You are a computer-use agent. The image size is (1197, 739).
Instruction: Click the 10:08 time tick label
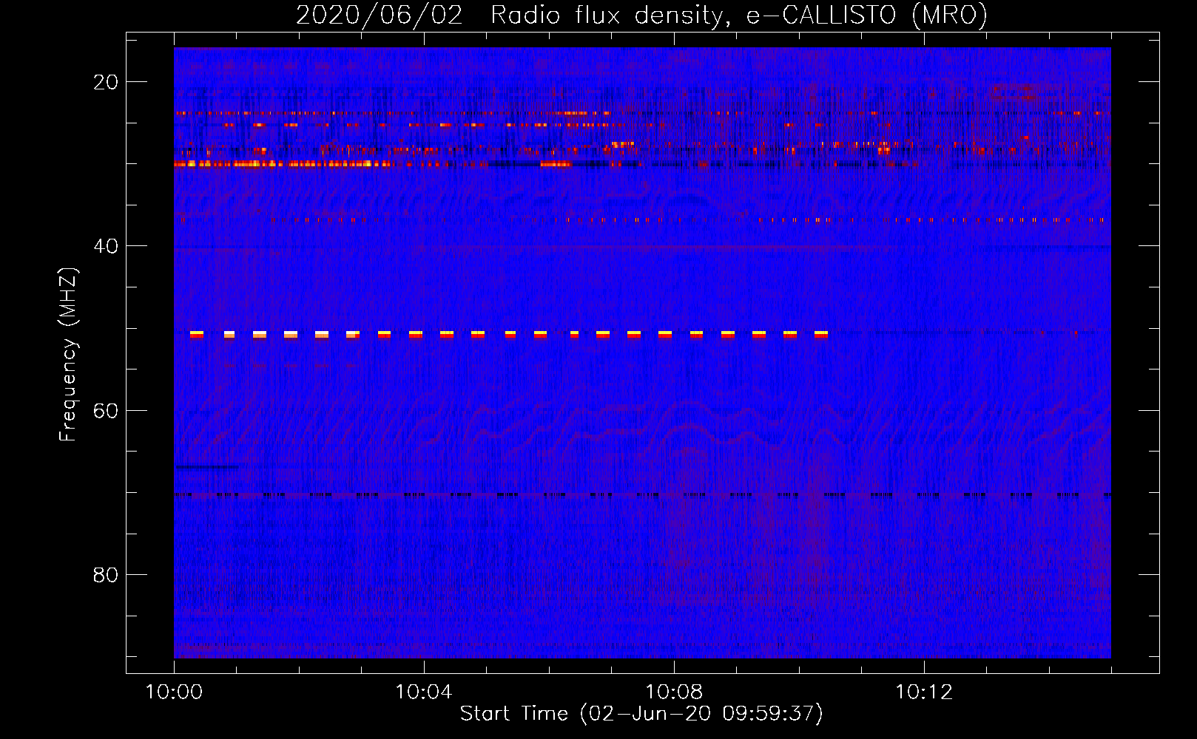pyautogui.click(x=673, y=692)
